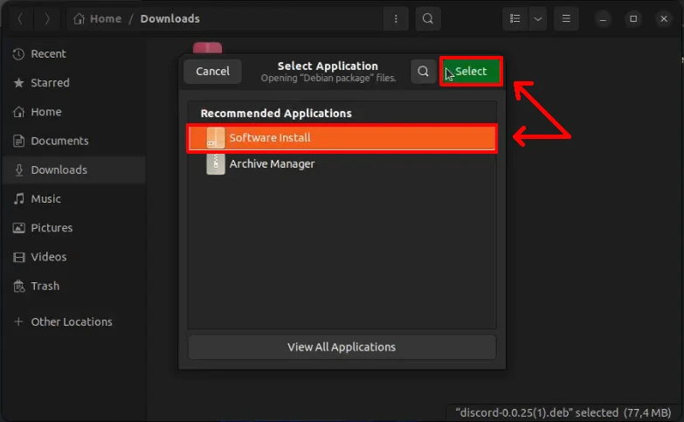Viewport: 684px width, 422px height.
Task: Click the Home house icon in sidebar
Action: coord(18,112)
